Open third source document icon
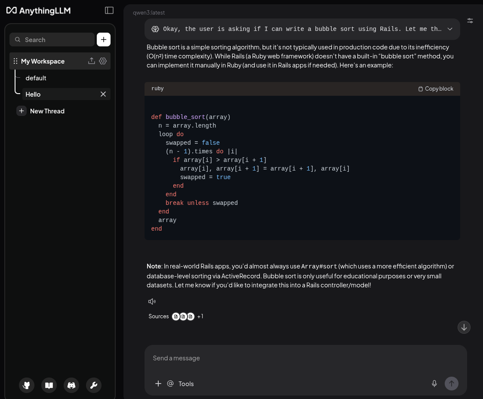 click(x=191, y=317)
